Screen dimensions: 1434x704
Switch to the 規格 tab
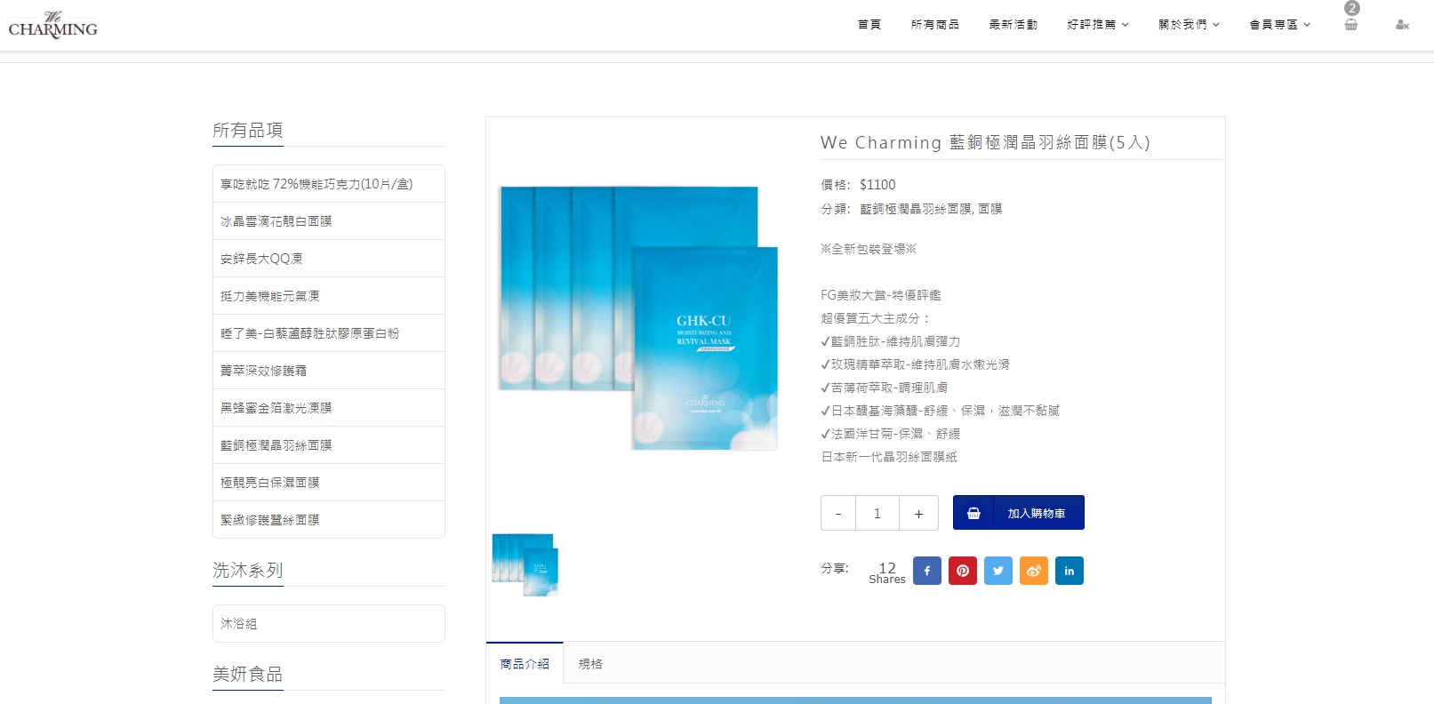click(590, 663)
